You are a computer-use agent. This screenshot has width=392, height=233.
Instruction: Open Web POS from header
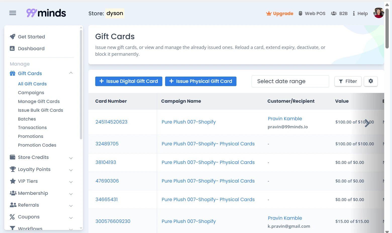312,13
